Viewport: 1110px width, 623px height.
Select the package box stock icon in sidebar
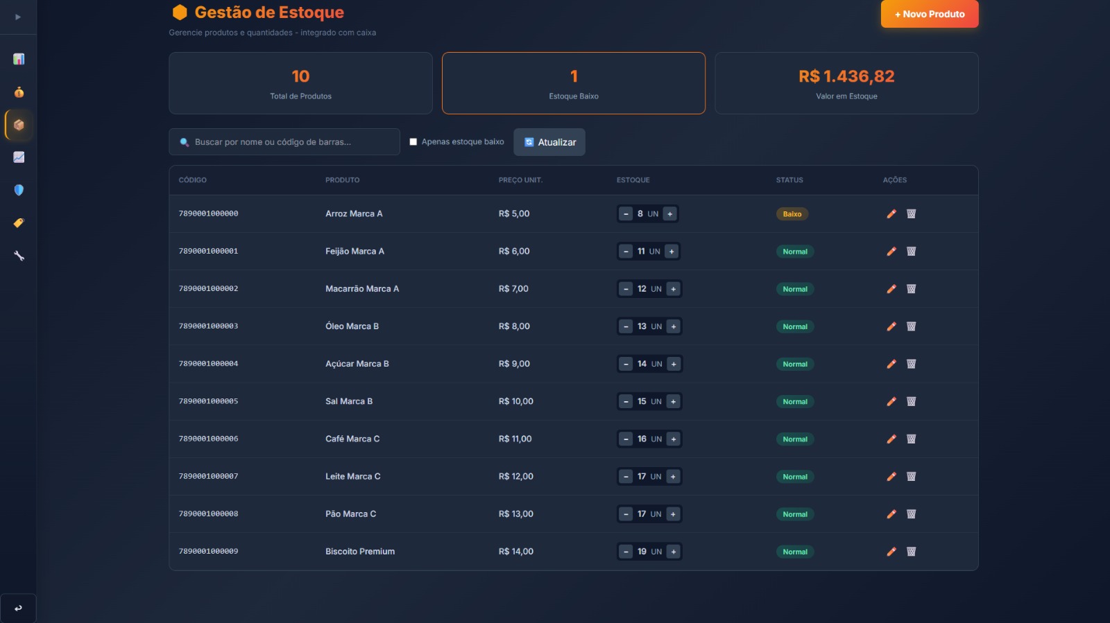coord(19,125)
